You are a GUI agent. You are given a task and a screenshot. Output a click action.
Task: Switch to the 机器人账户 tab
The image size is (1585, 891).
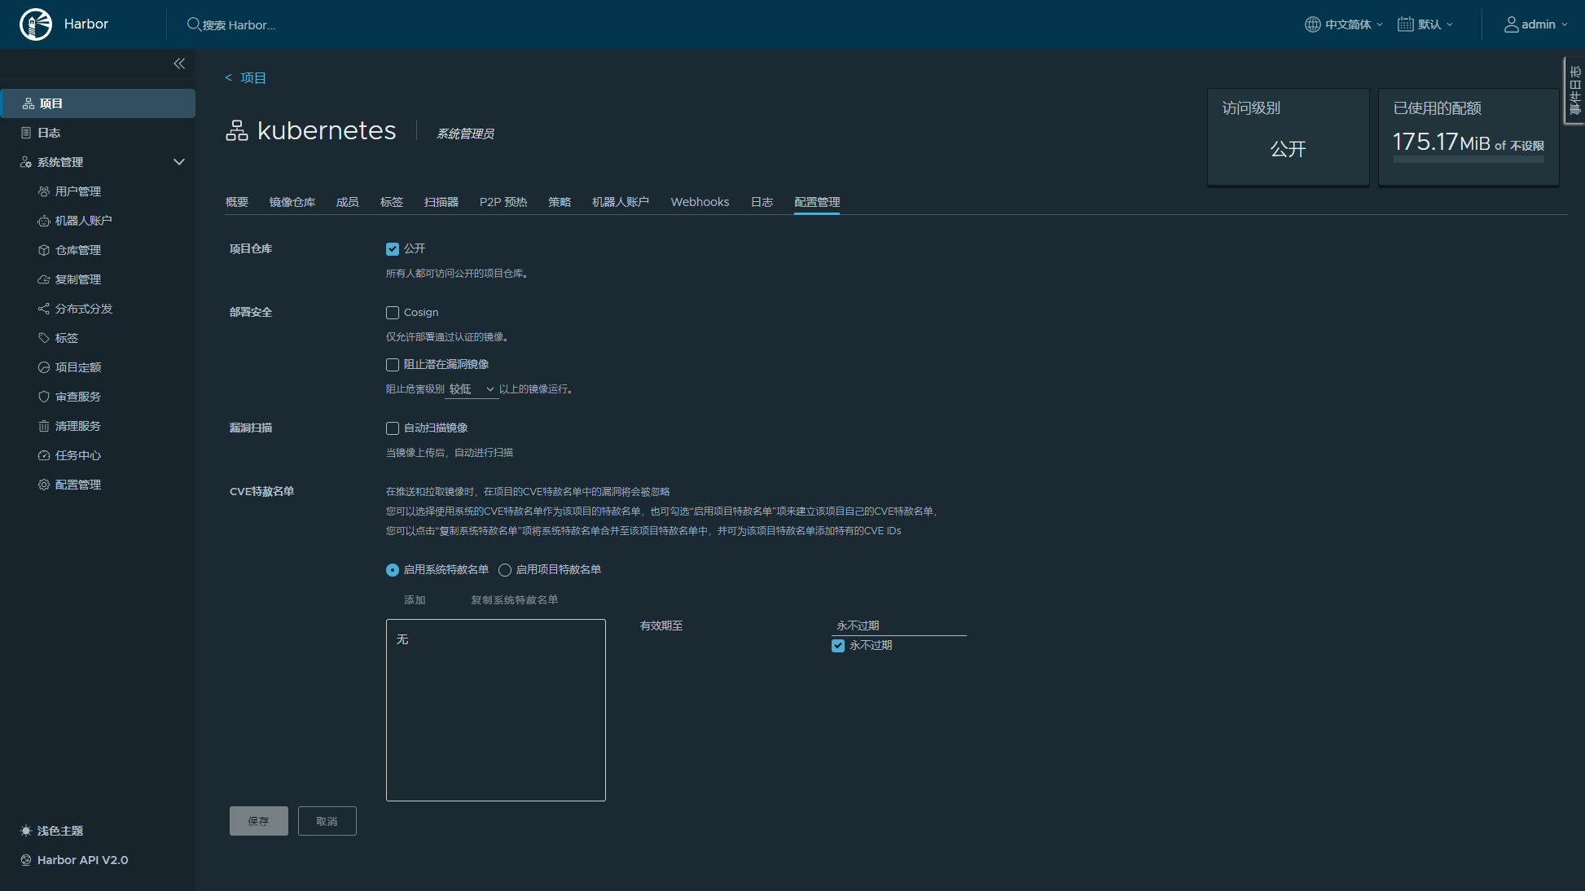click(621, 202)
